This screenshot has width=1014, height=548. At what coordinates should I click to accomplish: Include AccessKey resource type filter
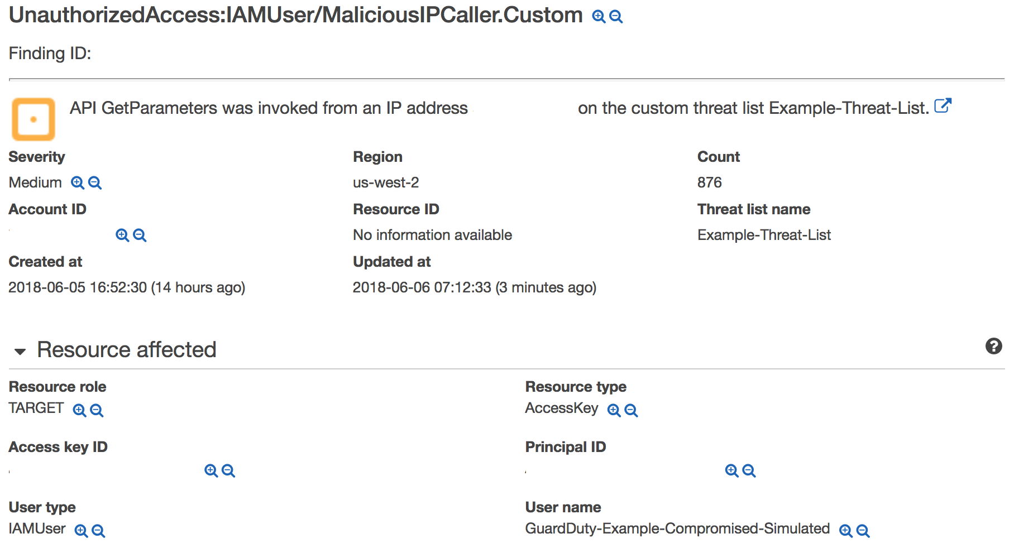point(614,411)
